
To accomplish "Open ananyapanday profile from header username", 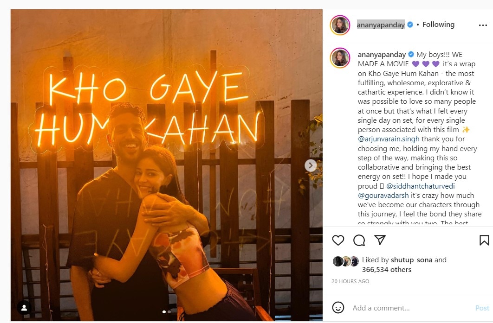I will [x=381, y=25].
